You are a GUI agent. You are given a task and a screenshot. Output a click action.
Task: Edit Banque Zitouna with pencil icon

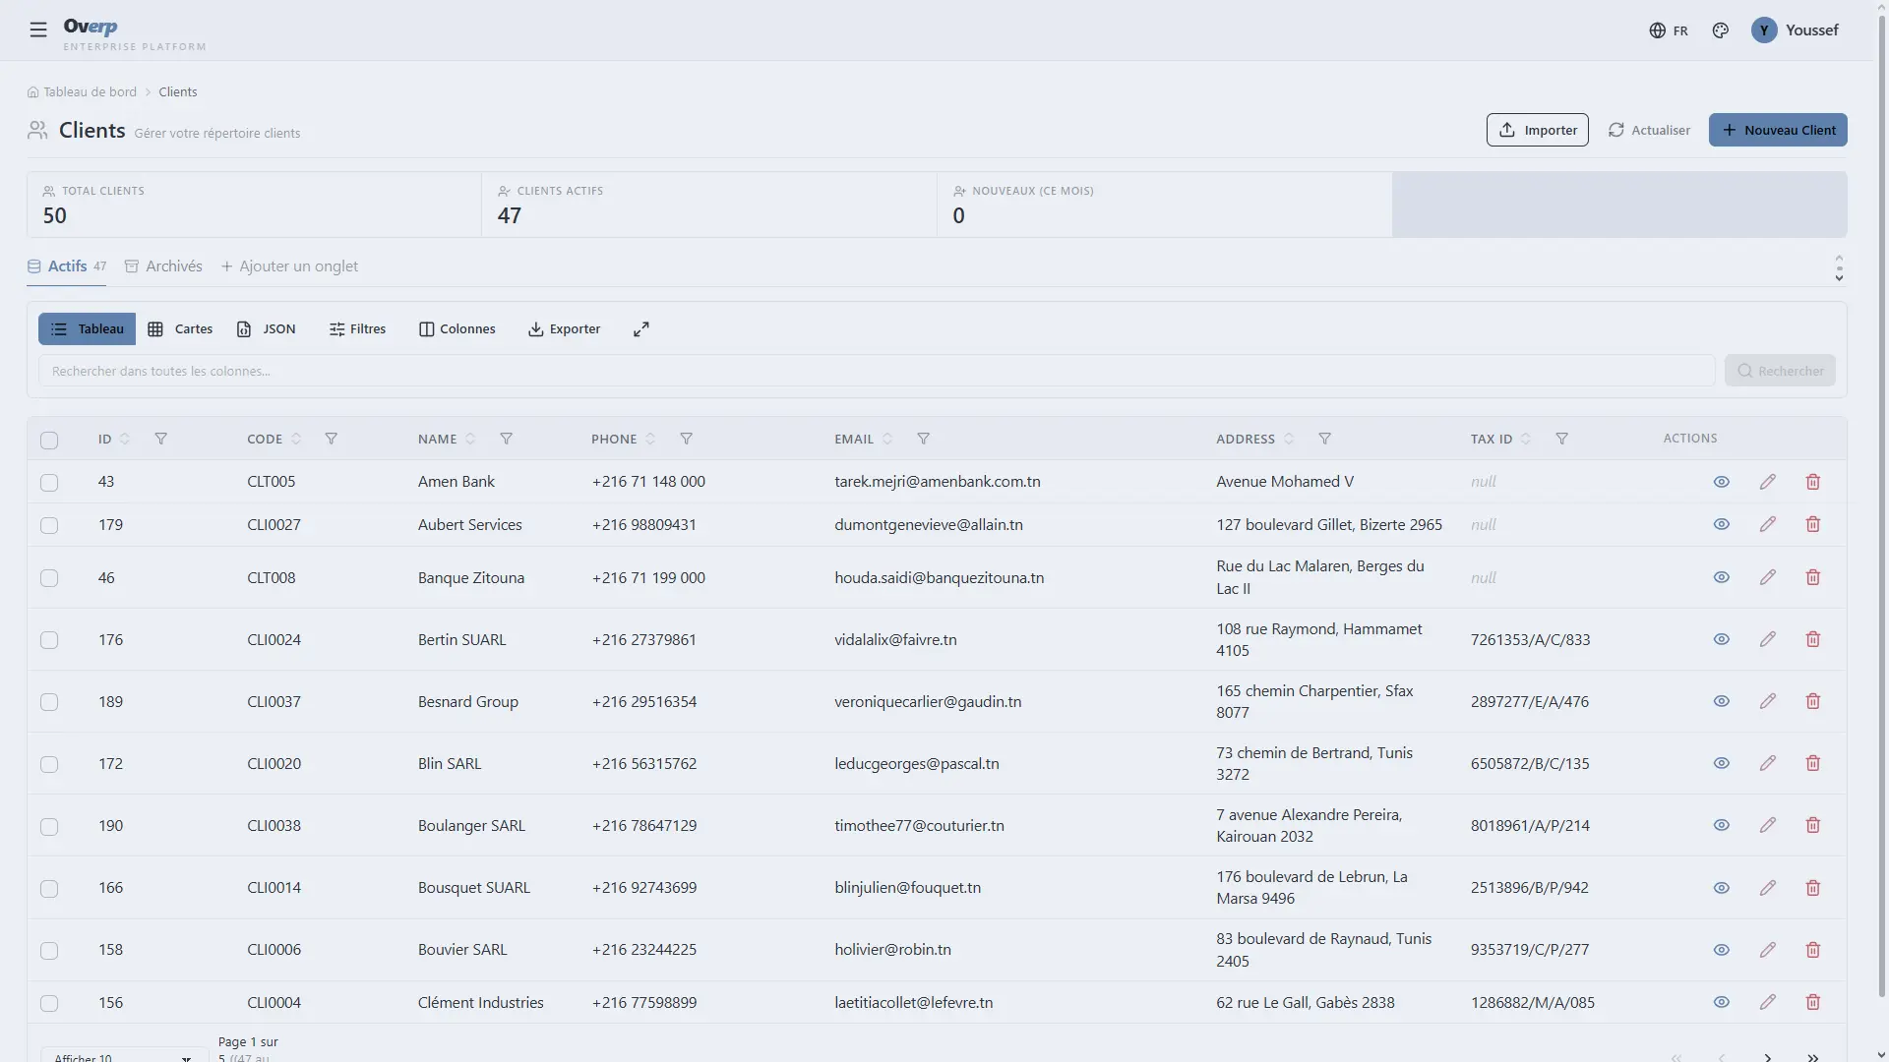coord(1767,577)
